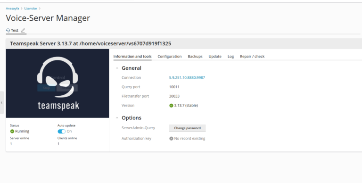The height and width of the screenshot is (183, 362).
Task: Click the Connection label
Action: point(131,78)
